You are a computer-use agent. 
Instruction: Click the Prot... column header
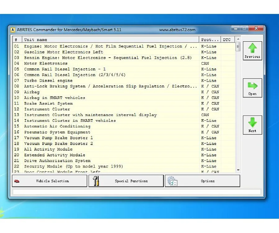click(210, 40)
